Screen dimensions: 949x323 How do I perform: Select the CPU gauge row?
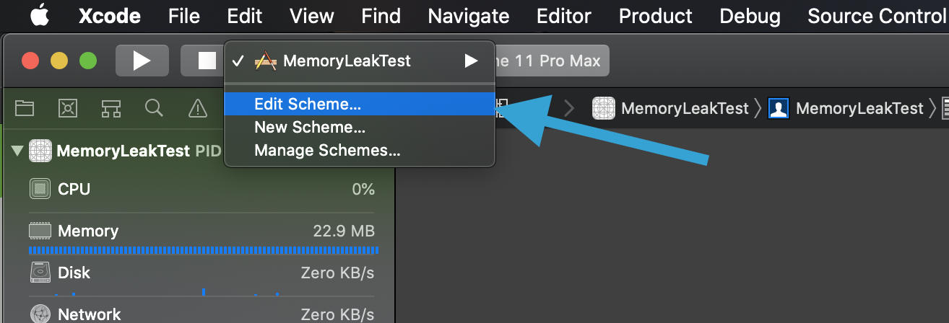(x=201, y=190)
